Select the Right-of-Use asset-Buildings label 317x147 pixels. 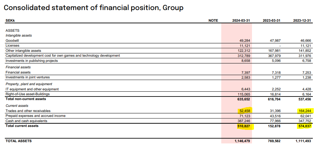(28, 94)
